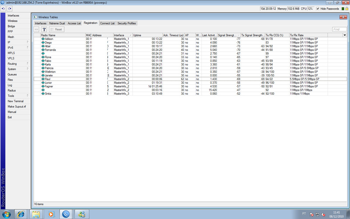
Task: Sort by the Radio Name column header
Action: coord(63,35)
